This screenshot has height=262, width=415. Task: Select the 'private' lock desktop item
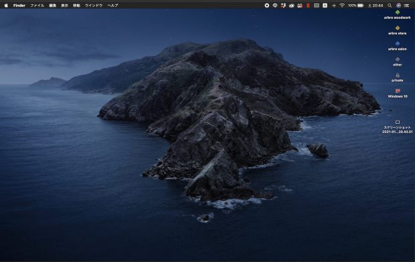(x=398, y=78)
